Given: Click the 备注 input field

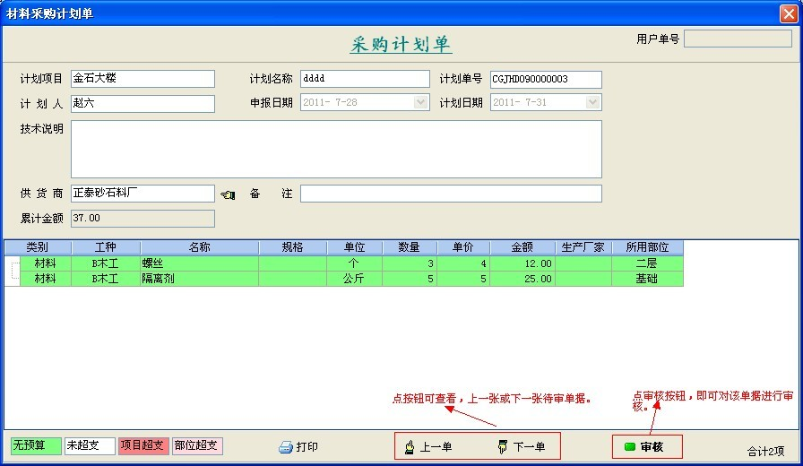Looking at the screenshot, I should point(451,194).
